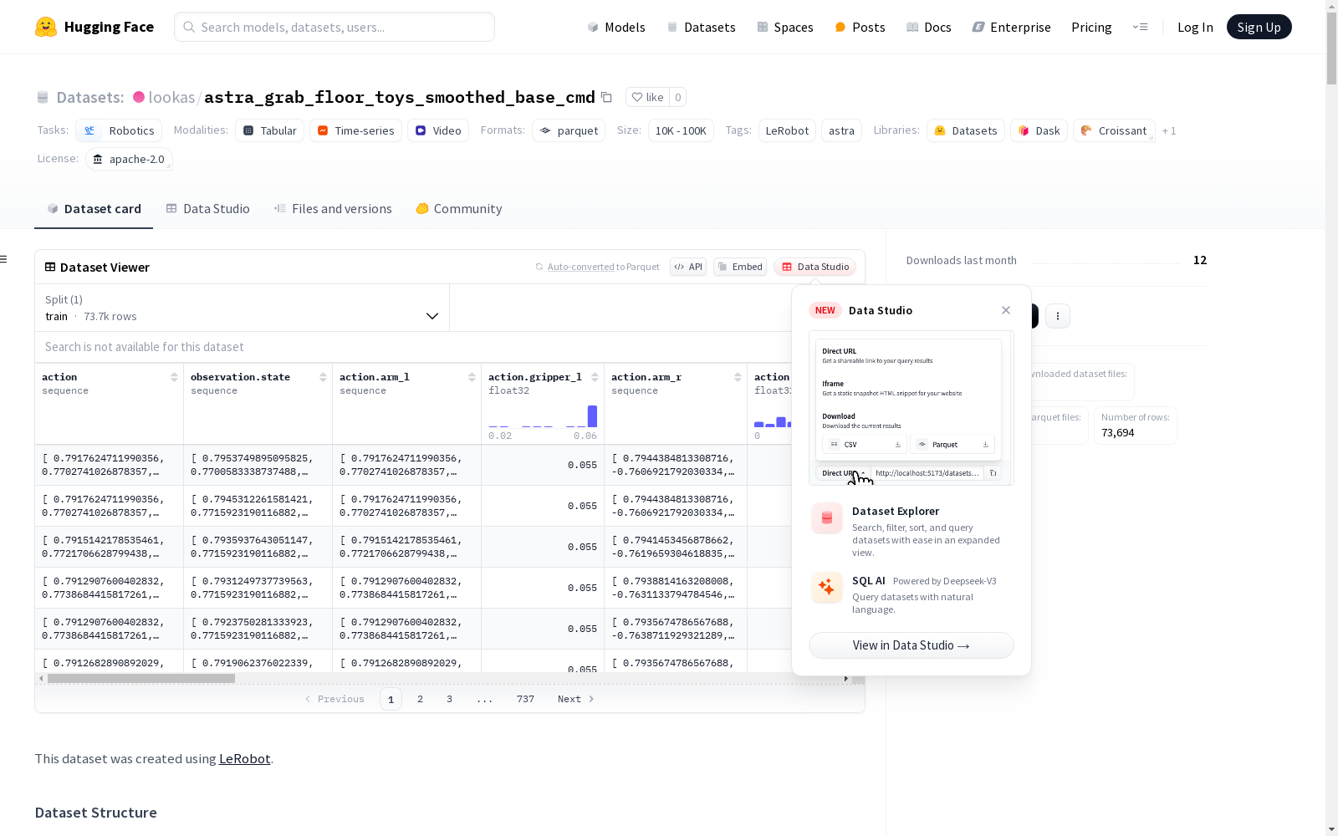Follow the Auto-converted link
The height and width of the screenshot is (836, 1338).
(x=580, y=267)
